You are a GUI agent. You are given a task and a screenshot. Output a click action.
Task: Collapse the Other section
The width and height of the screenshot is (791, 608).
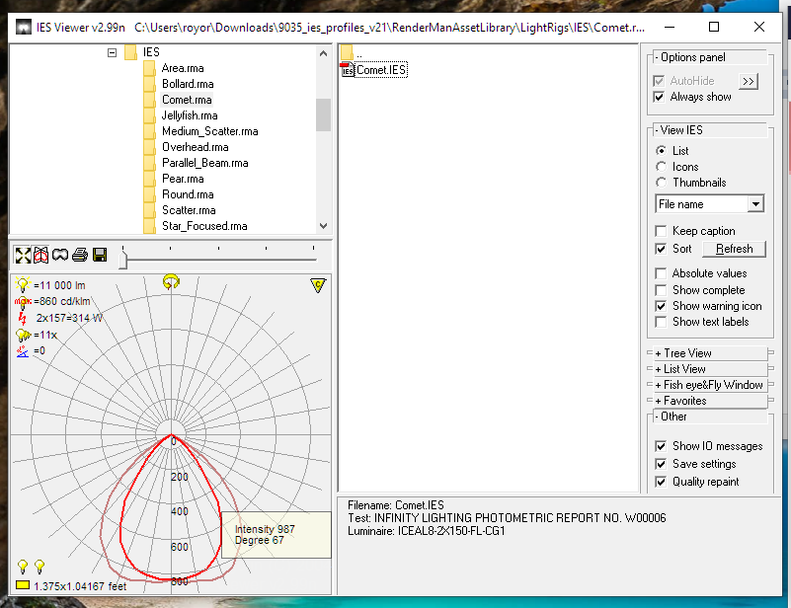pos(710,417)
